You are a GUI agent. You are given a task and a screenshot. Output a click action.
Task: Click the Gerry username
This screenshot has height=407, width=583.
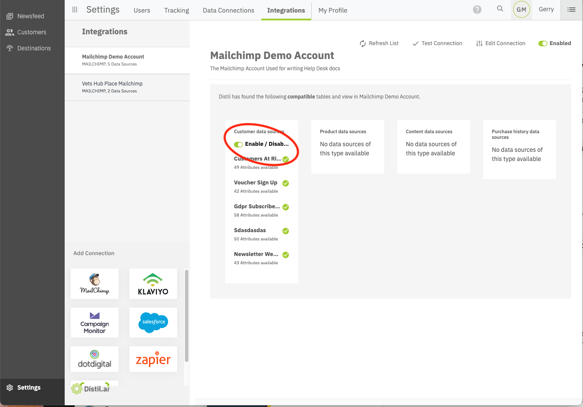click(546, 9)
